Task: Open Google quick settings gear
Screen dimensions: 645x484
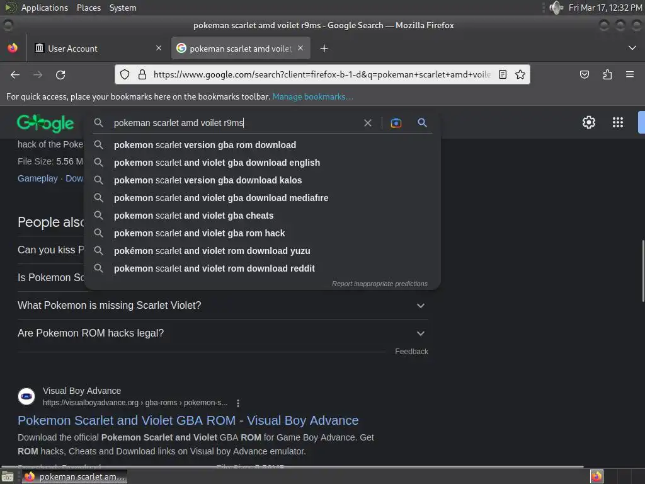Action: point(589,122)
